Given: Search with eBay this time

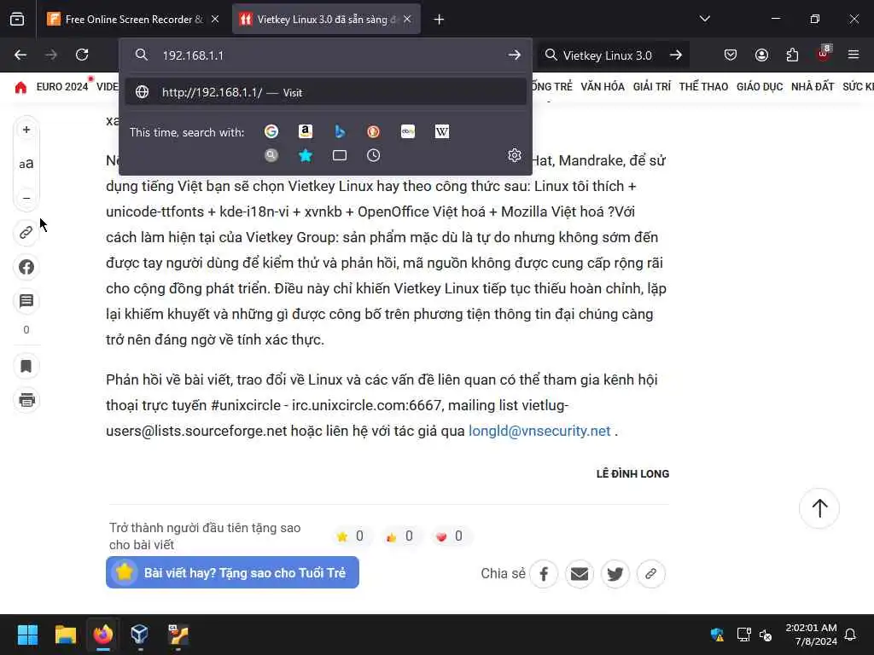Looking at the screenshot, I should 408,131.
